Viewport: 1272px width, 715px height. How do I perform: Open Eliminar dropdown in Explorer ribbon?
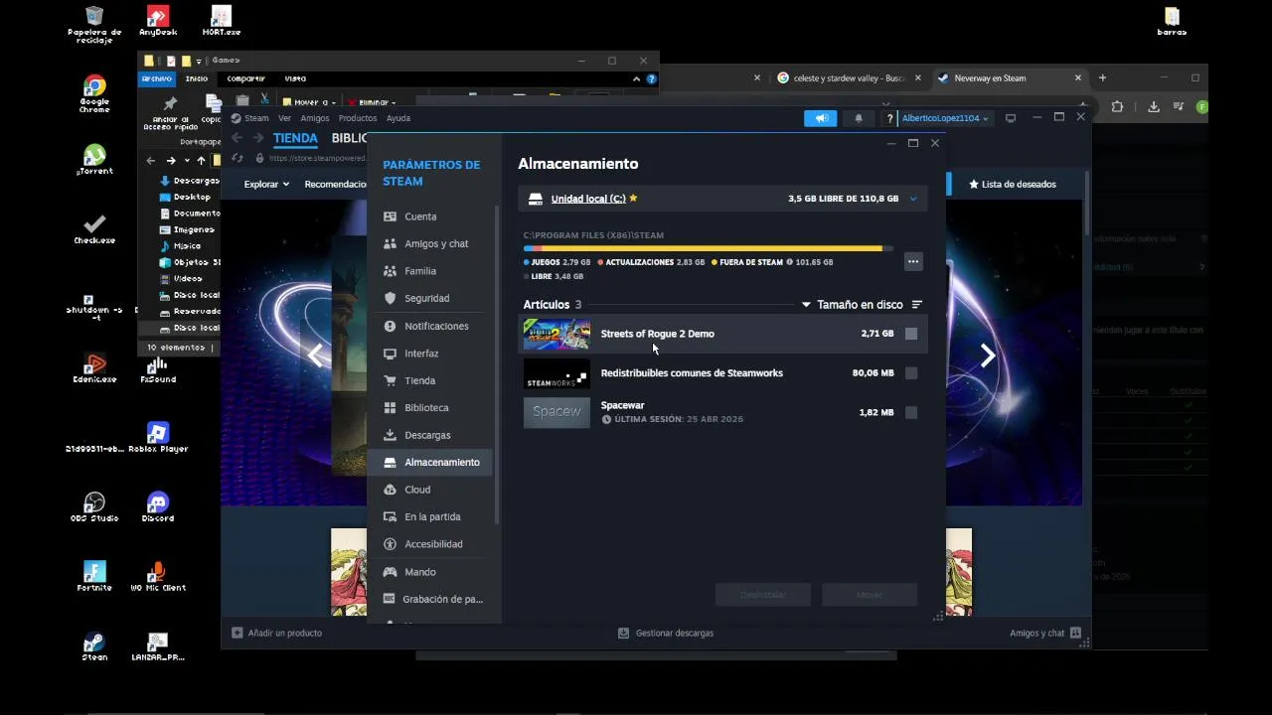tap(372, 102)
